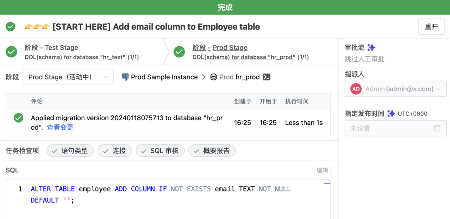Viewport: 450px width, 219px height.
Task: Click the Less than 1s cell
Action: pos(304,123)
